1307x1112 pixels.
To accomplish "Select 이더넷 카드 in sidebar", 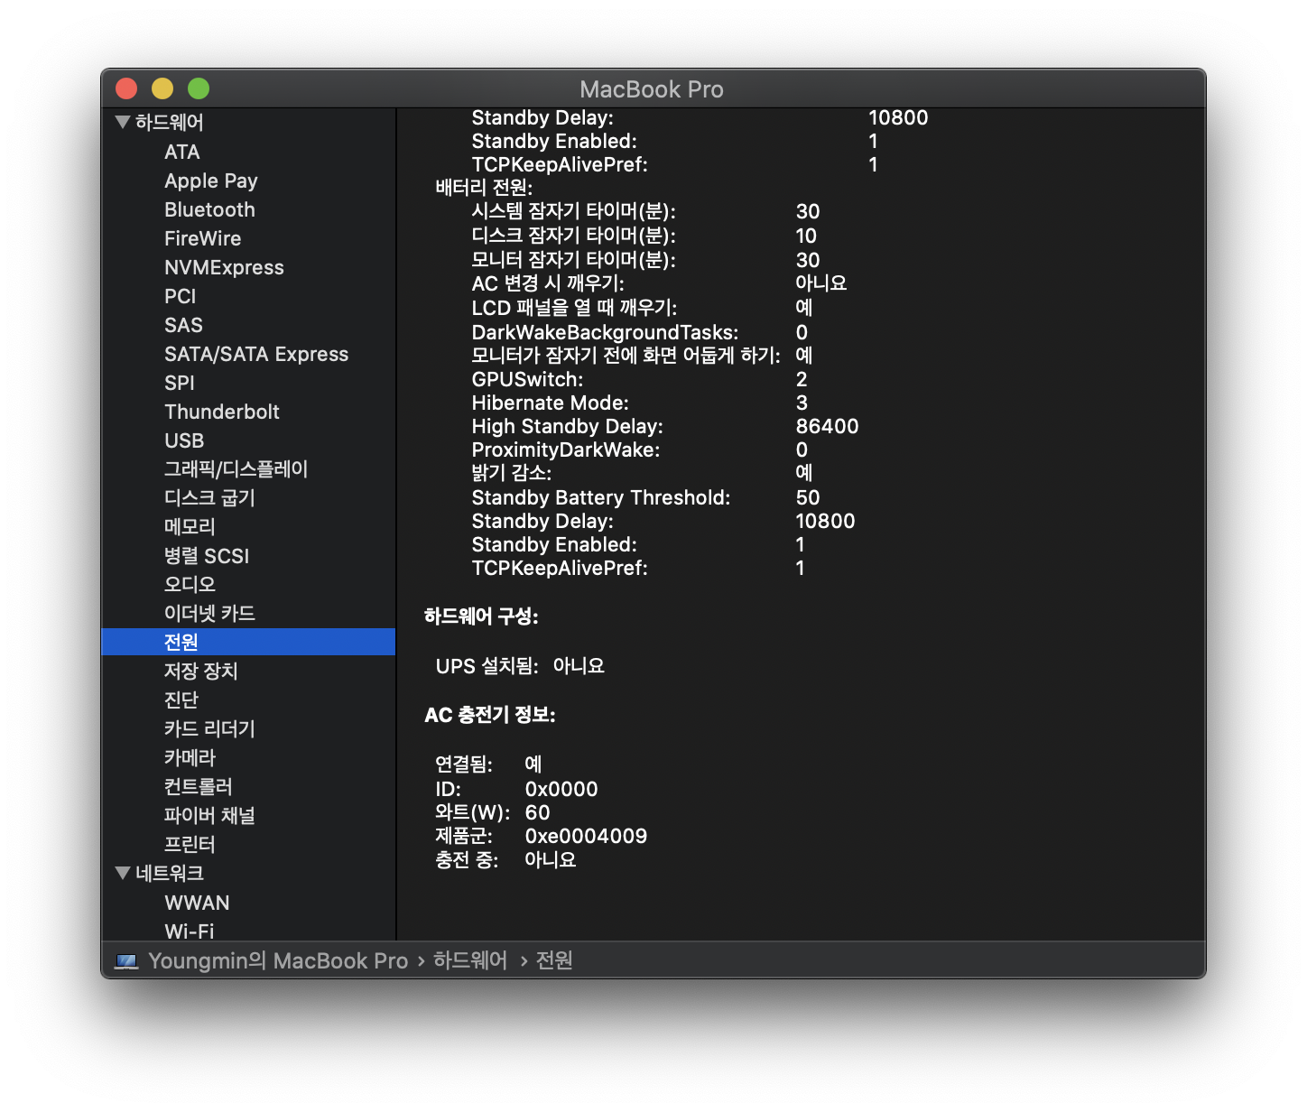I will click(210, 614).
